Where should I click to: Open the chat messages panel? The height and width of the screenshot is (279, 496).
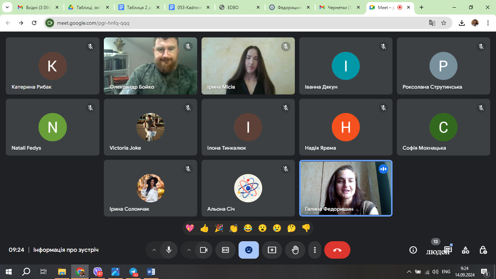click(x=448, y=250)
